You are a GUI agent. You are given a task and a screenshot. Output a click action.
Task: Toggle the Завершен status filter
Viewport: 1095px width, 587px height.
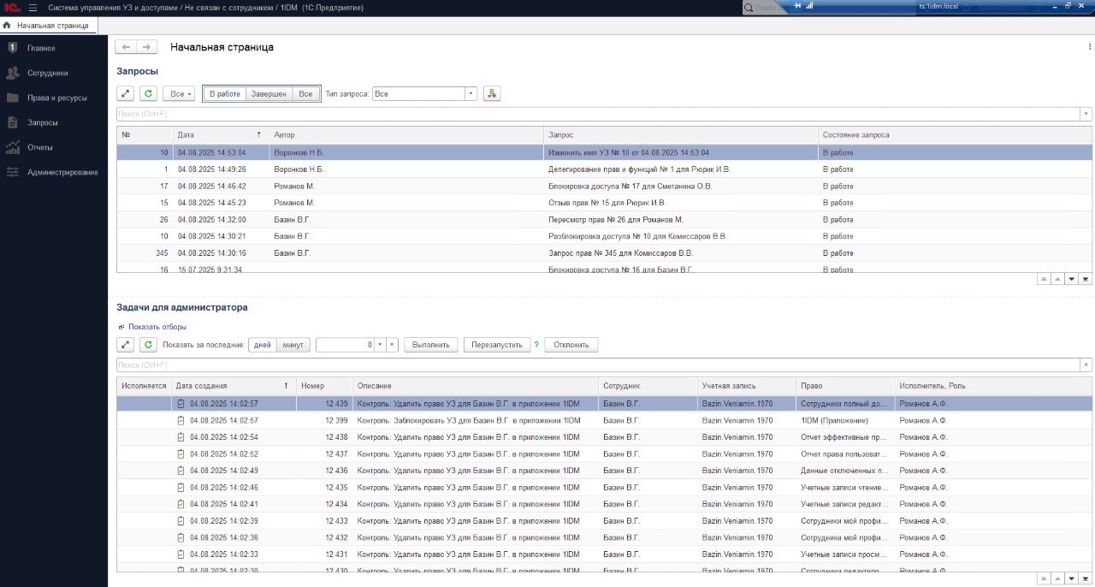click(268, 94)
